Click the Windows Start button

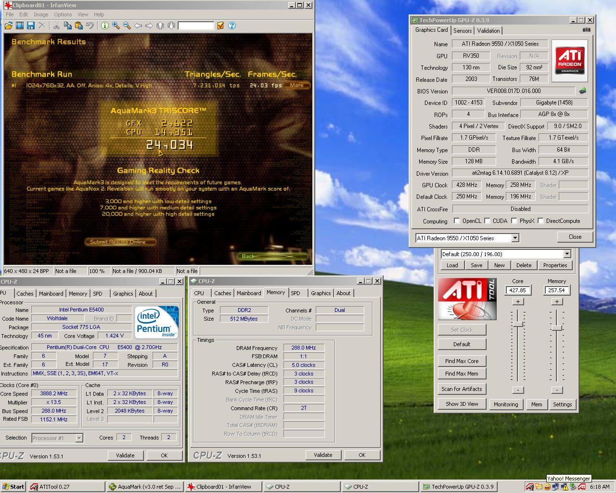pyautogui.click(x=13, y=487)
